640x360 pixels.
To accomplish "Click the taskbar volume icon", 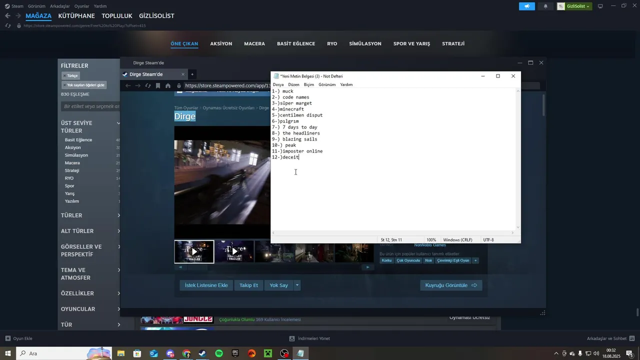I will pos(596,353).
